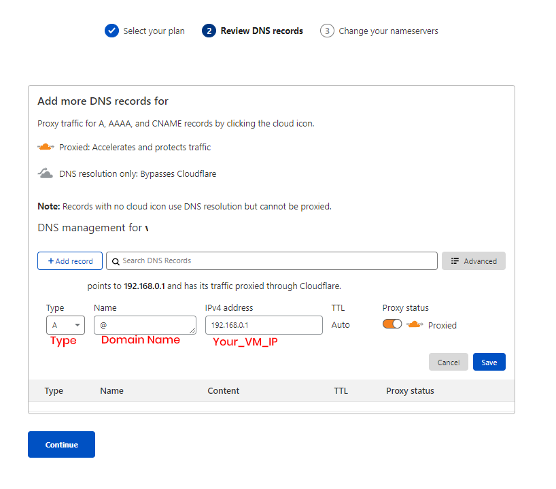The height and width of the screenshot is (489, 556).
Task: Cancel the DNS record edit
Action: [x=448, y=362]
